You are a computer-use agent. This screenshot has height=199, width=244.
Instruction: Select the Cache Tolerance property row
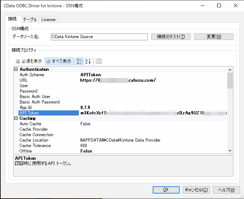click(x=123, y=146)
